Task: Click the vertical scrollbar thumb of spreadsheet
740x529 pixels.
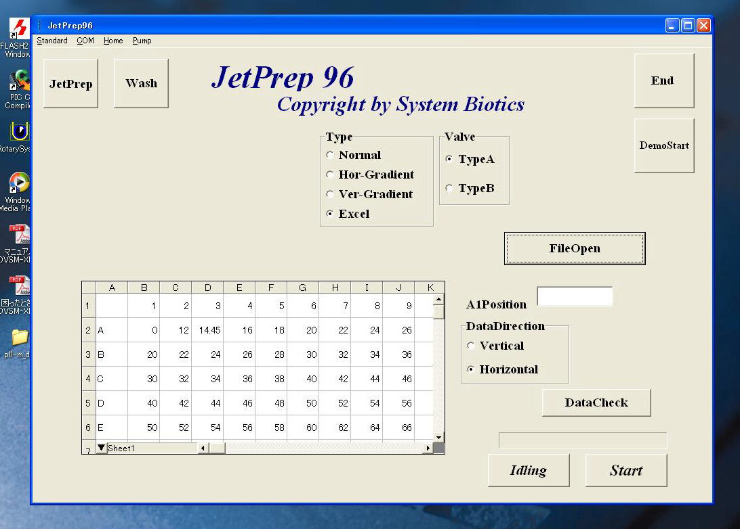Action: [439, 311]
